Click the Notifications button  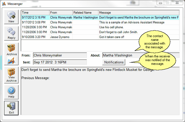click(x=114, y=62)
